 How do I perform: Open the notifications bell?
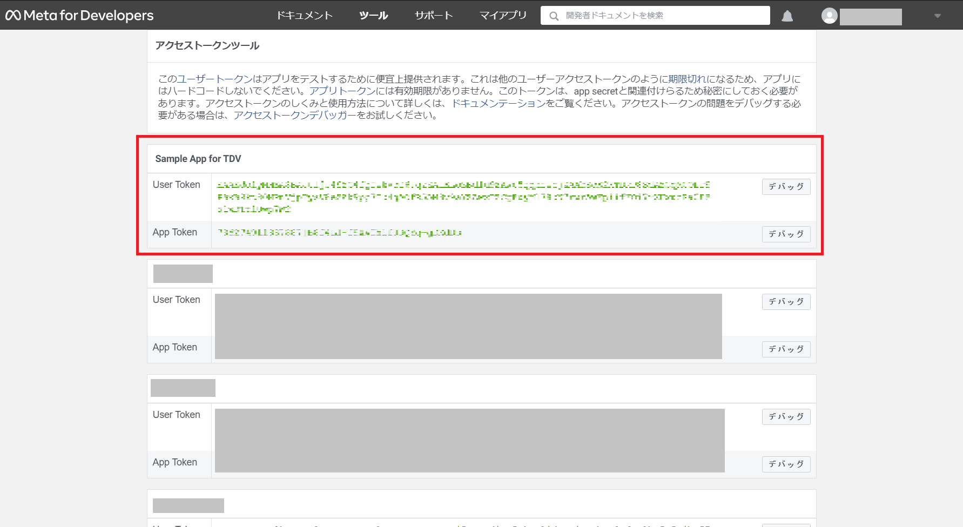(787, 16)
